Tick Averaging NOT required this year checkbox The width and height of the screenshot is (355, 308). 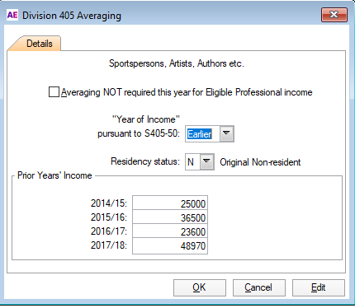coord(54,92)
